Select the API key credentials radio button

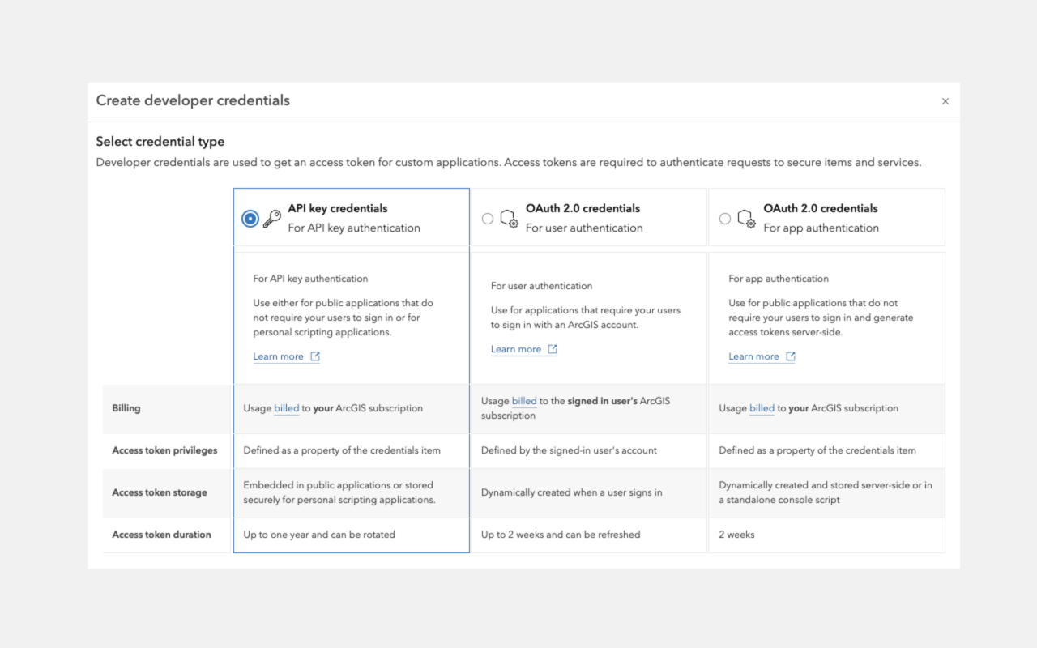[x=250, y=219]
